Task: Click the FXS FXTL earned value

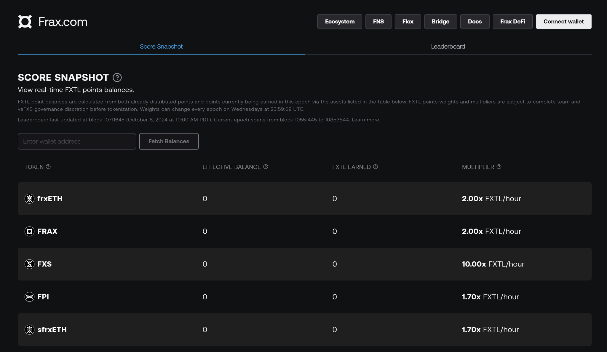Action: (335, 264)
